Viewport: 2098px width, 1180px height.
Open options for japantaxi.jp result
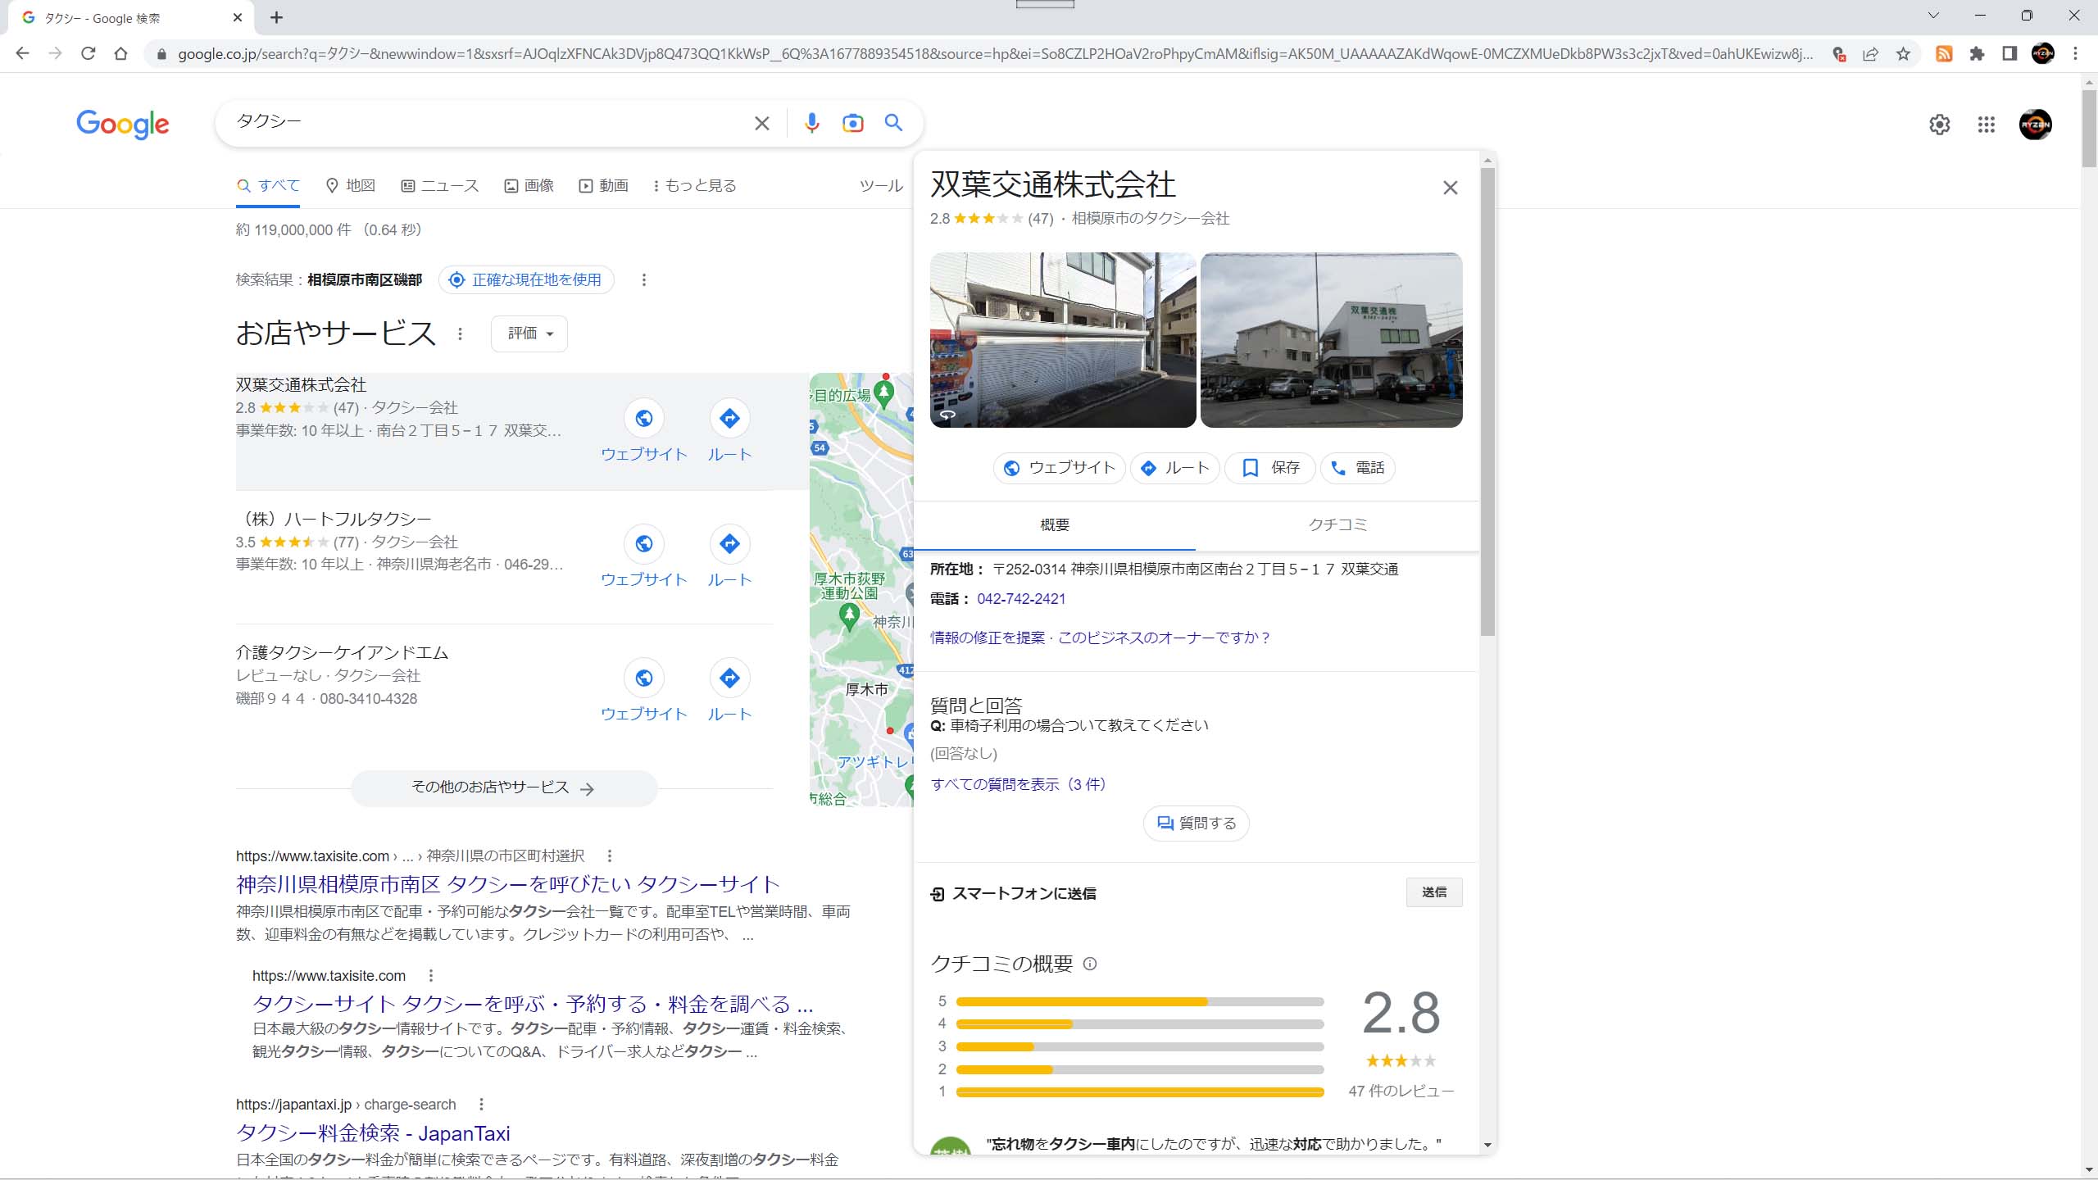(x=481, y=1104)
